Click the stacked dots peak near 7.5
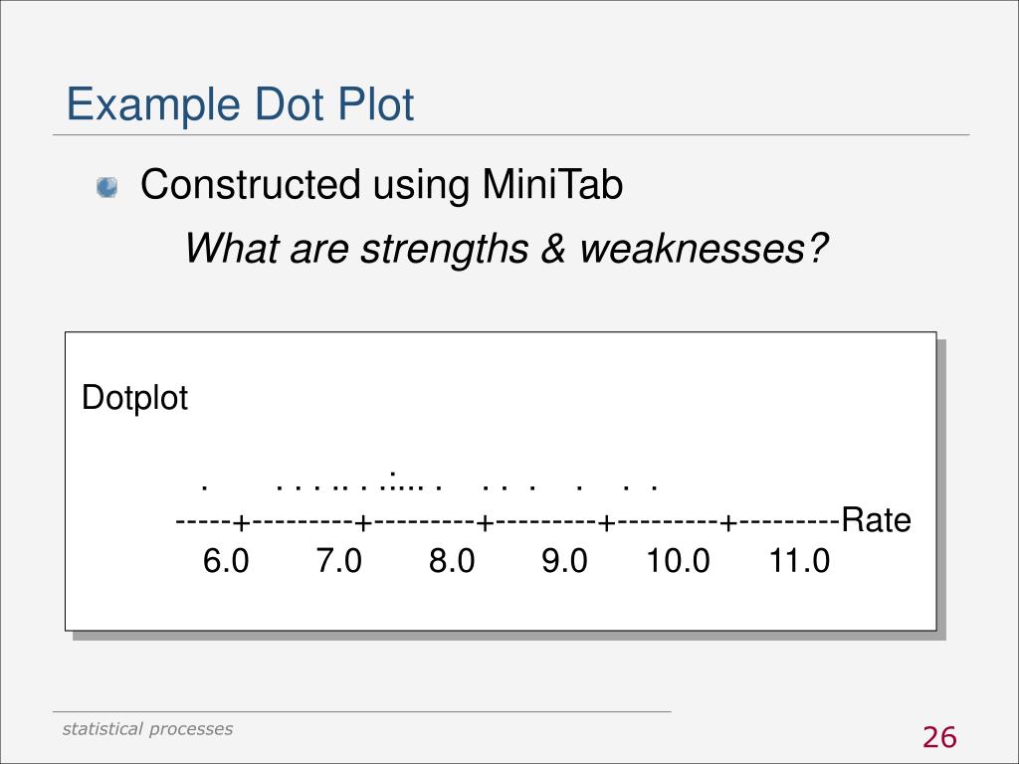The height and width of the screenshot is (764, 1019). click(394, 479)
